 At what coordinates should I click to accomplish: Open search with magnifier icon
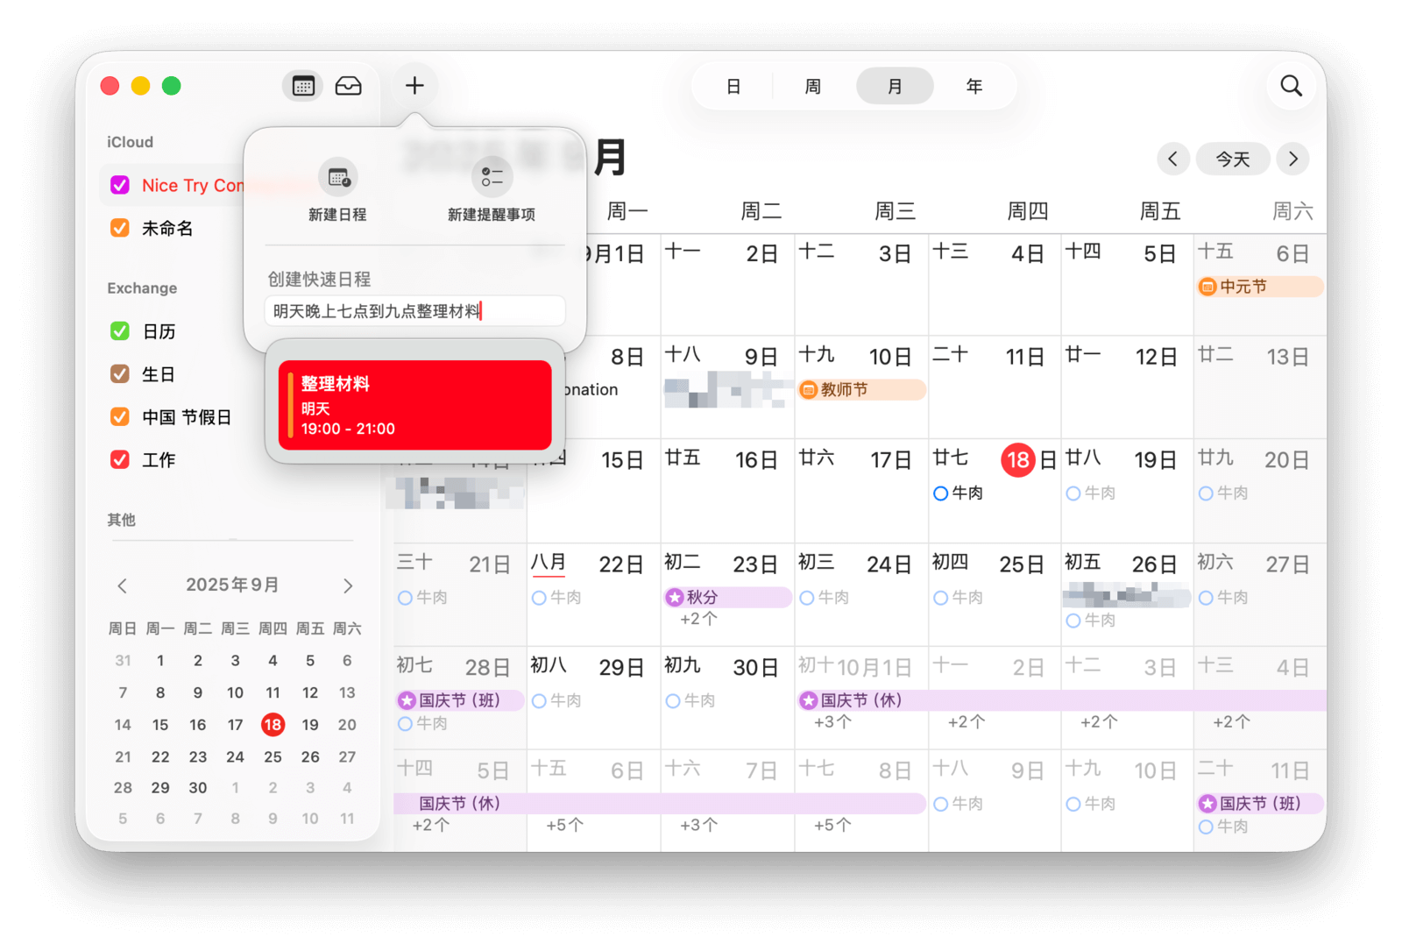pyautogui.click(x=1291, y=86)
